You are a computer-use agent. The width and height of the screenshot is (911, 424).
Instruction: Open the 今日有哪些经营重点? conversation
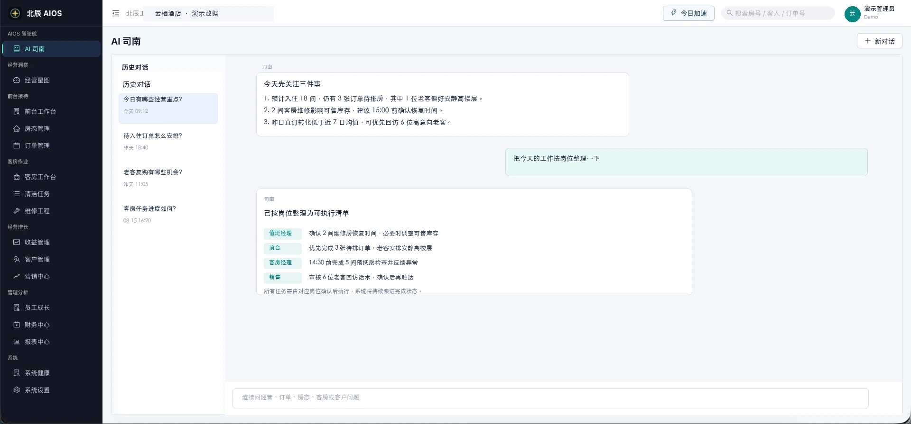coord(168,108)
